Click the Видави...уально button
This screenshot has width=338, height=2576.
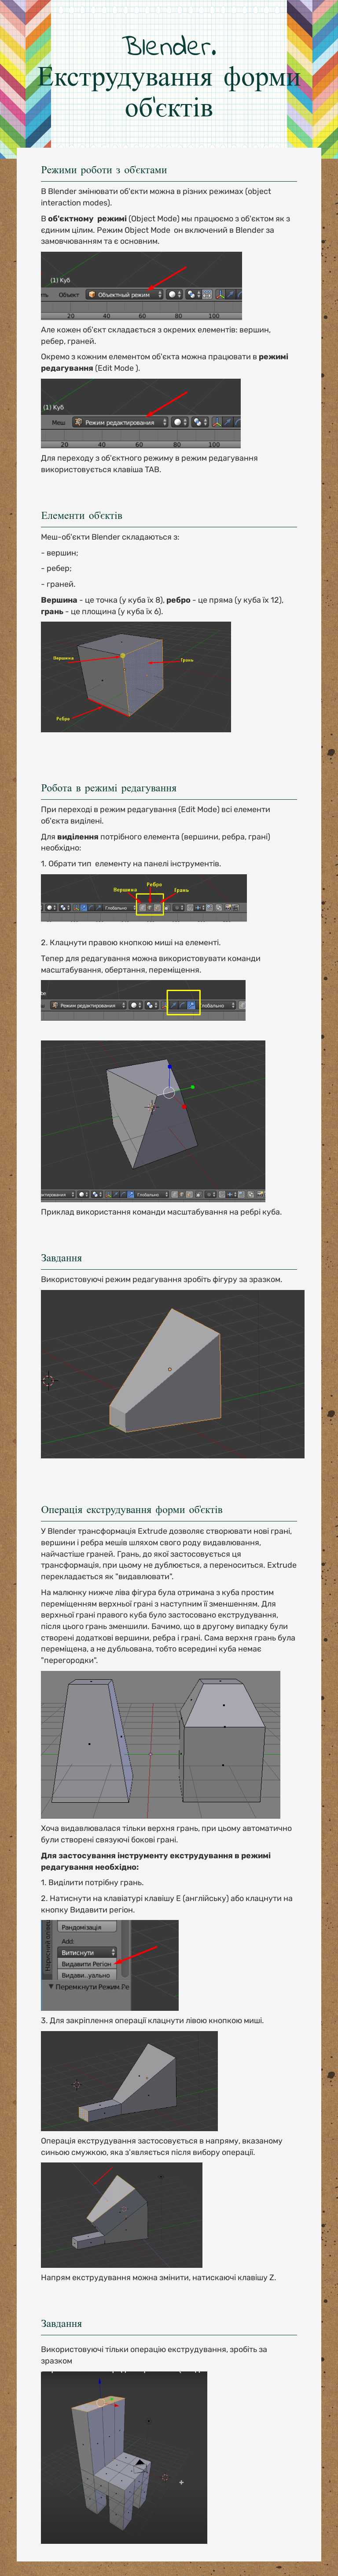[87, 1975]
